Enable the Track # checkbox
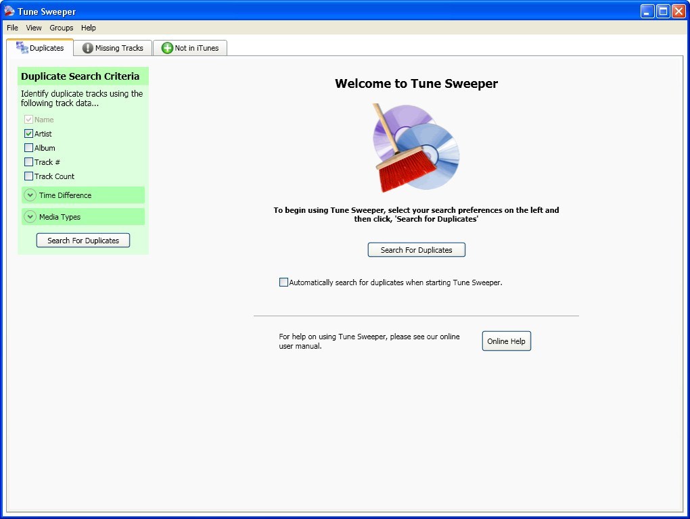690x519 pixels. [29, 162]
